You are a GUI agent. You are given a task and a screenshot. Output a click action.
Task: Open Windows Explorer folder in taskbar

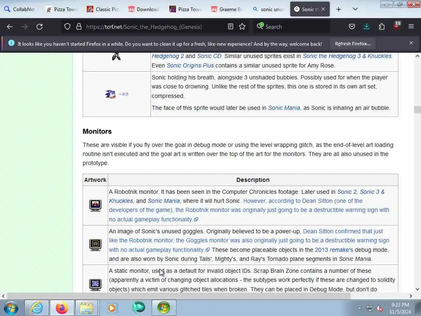(x=86, y=308)
